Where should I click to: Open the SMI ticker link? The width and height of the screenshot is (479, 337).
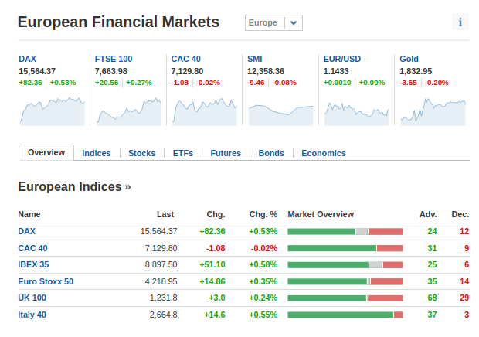point(255,59)
